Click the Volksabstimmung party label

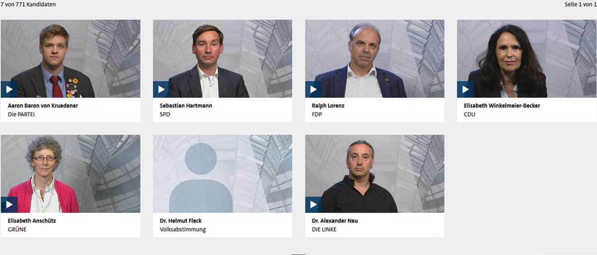coord(183,230)
